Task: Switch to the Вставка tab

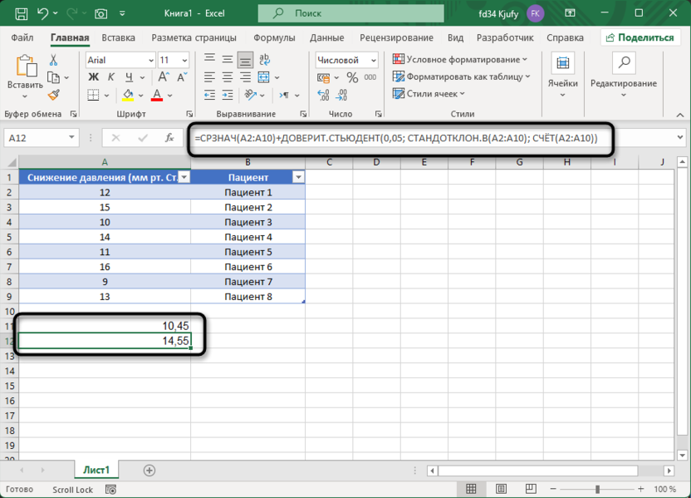Action: [118, 37]
